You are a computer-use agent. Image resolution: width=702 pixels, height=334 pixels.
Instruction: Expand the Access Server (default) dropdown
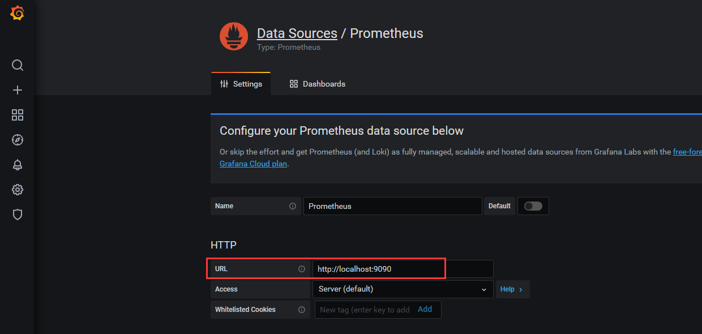(402, 289)
